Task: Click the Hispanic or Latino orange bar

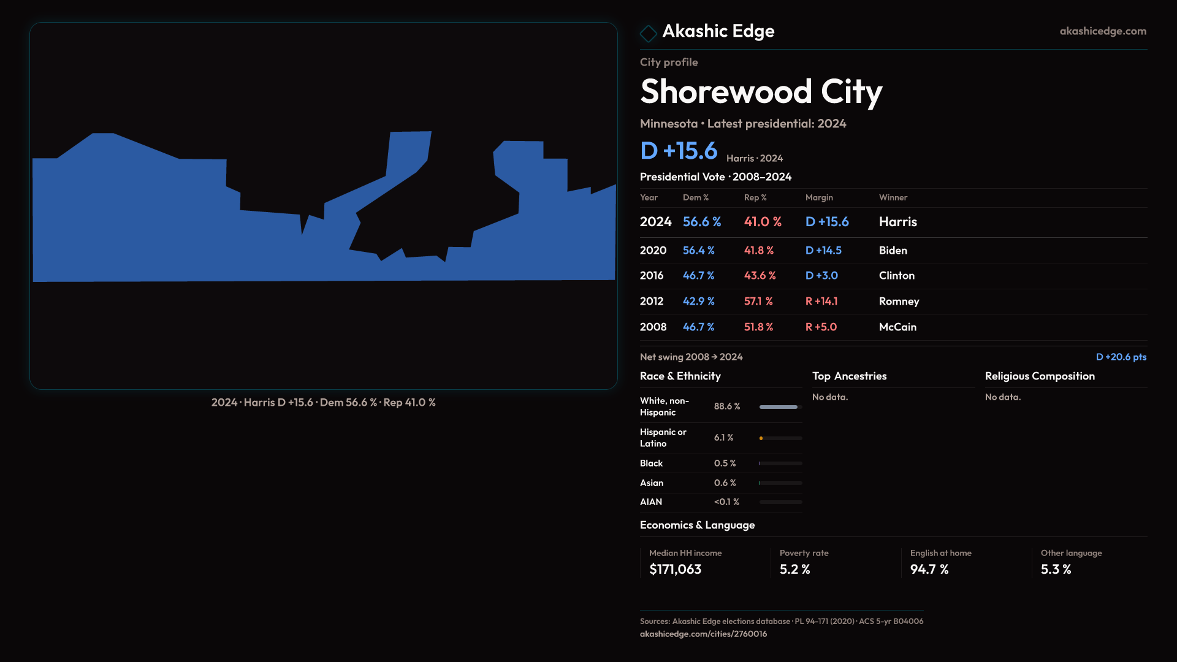Action: (761, 438)
